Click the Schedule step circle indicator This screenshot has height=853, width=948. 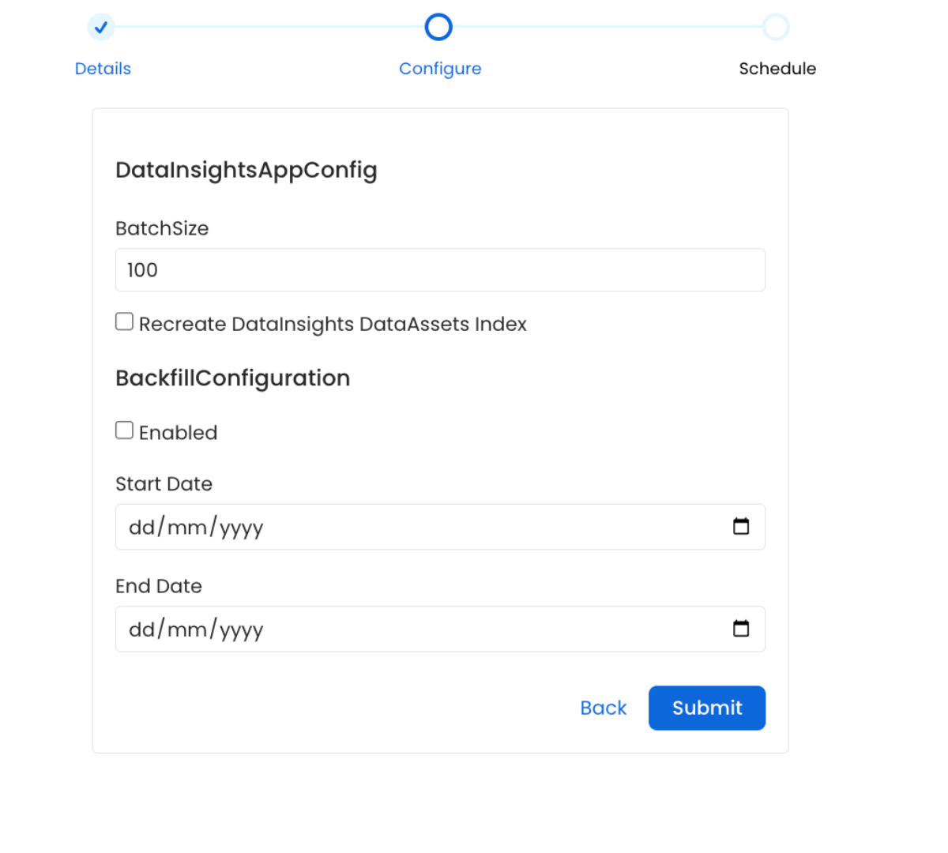pyautogui.click(x=777, y=27)
